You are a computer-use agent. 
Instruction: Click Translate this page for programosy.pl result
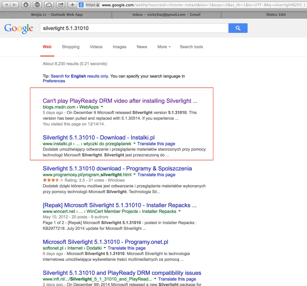[x=156, y=175]
